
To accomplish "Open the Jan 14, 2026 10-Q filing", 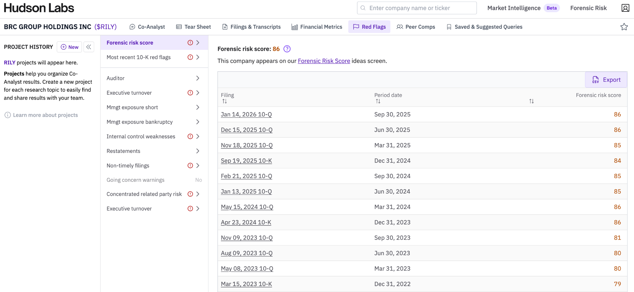I will tap(246, 115).
